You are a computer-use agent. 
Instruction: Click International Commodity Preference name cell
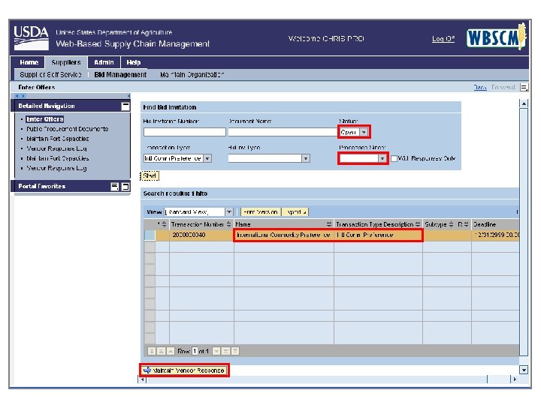[283, 235]
